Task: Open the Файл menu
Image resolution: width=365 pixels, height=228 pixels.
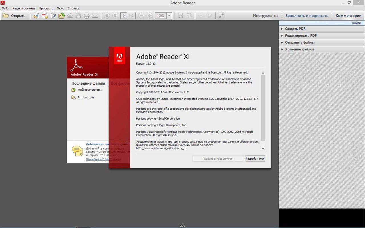Action: coord(5,8)
